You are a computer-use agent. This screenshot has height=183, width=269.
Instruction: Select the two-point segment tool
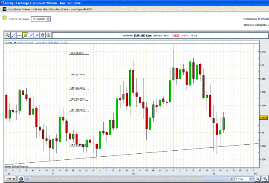coord(31,35)
